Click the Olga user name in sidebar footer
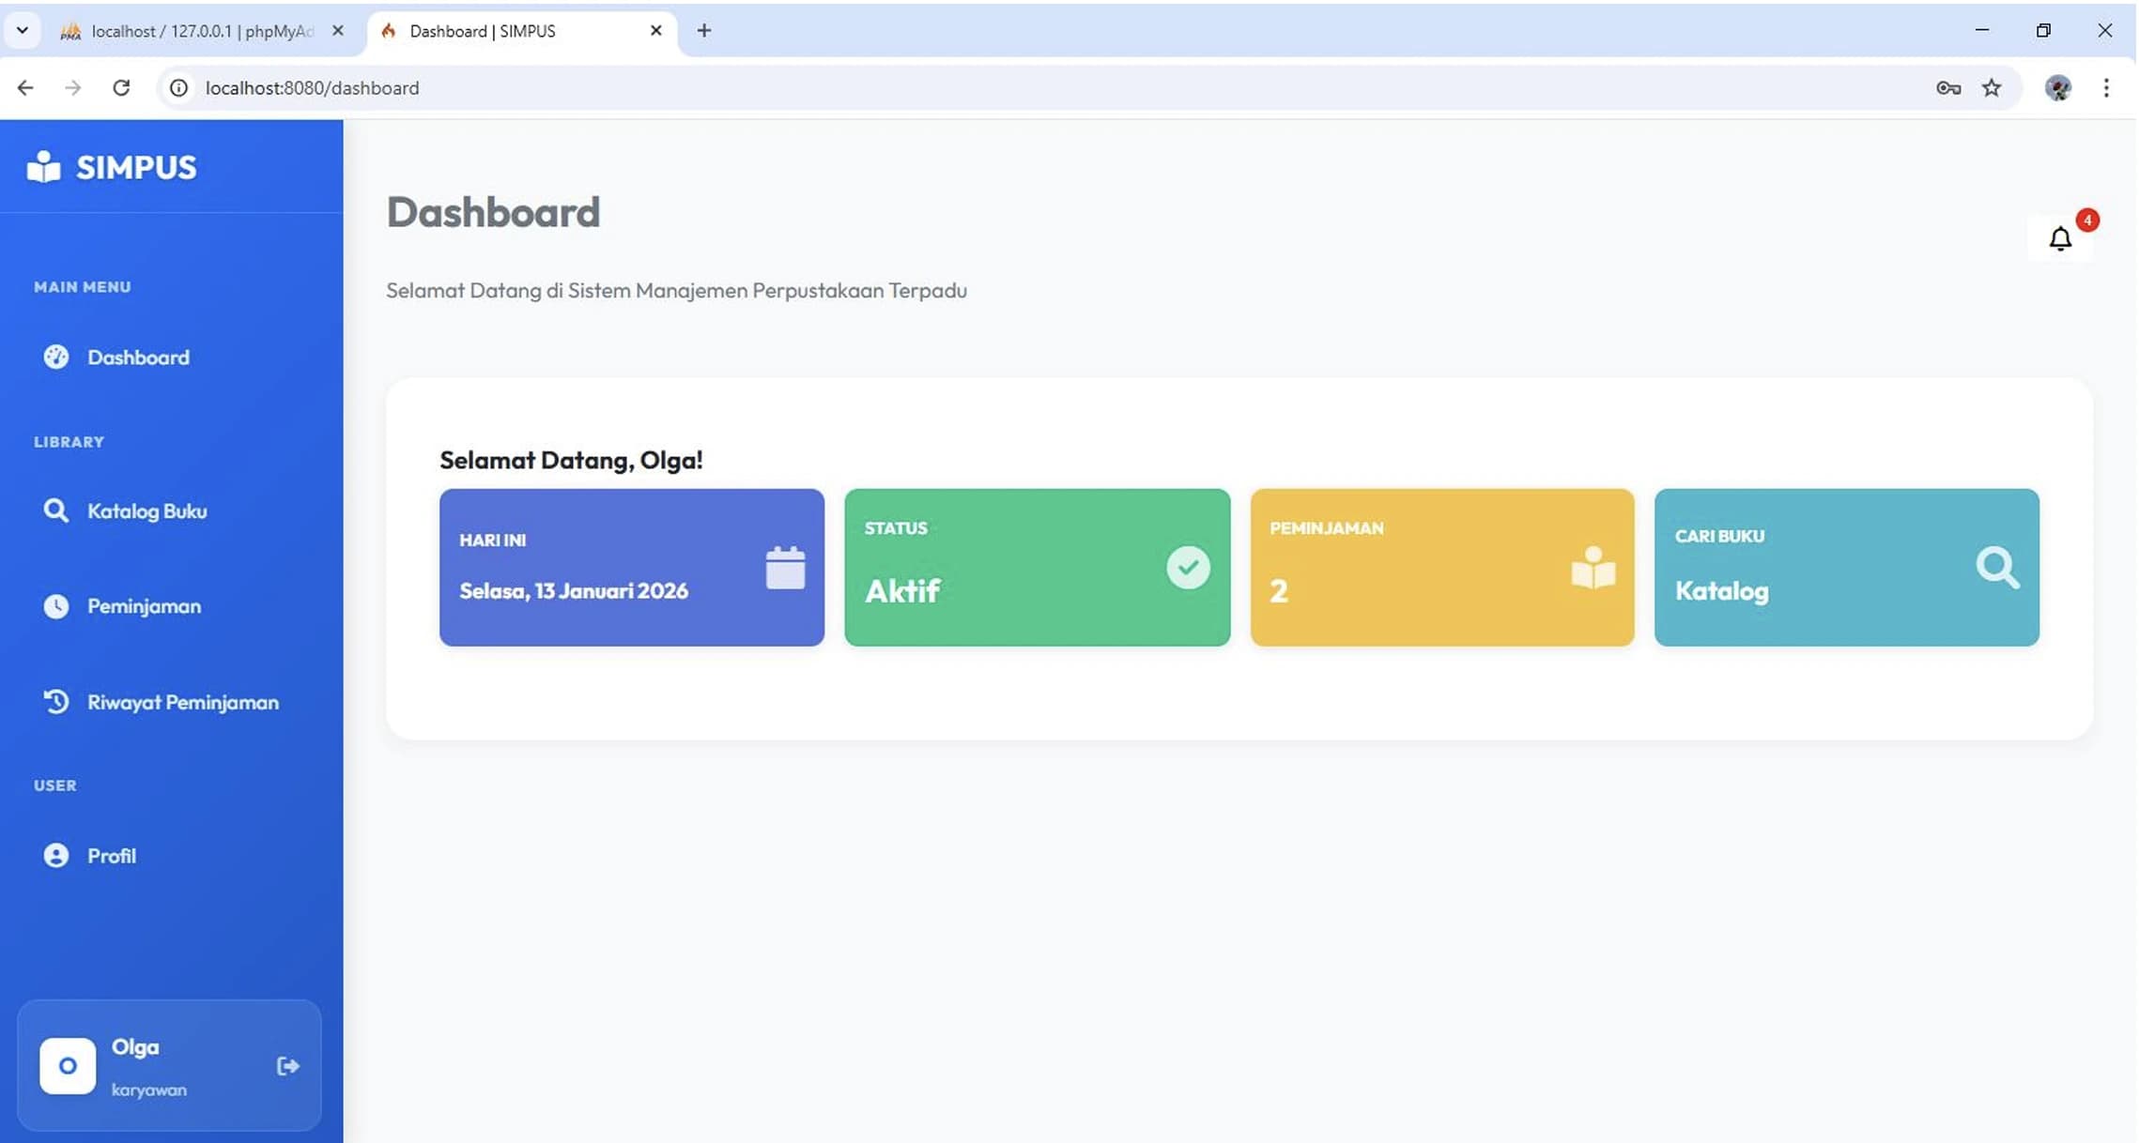This screenshot has height=1143, width=2139. (135, 1046)
